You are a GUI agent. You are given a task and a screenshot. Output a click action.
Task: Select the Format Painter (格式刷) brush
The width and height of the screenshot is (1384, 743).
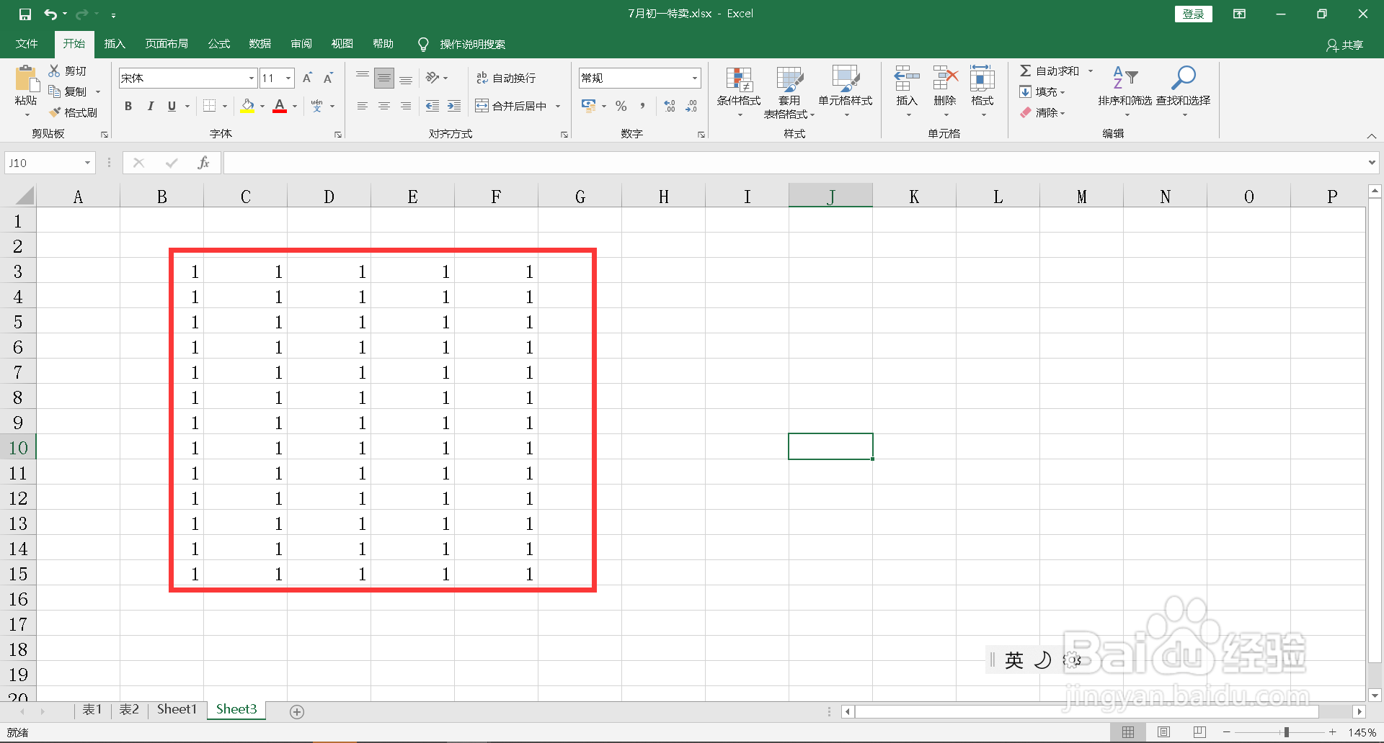54,112
